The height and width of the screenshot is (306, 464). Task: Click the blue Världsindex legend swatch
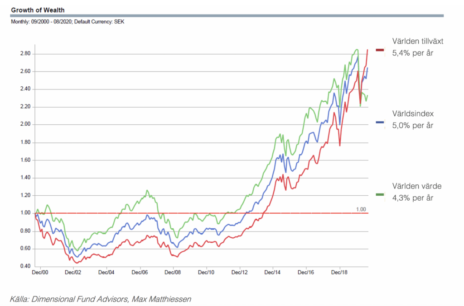pyautogui.click(x=380, y=122)
